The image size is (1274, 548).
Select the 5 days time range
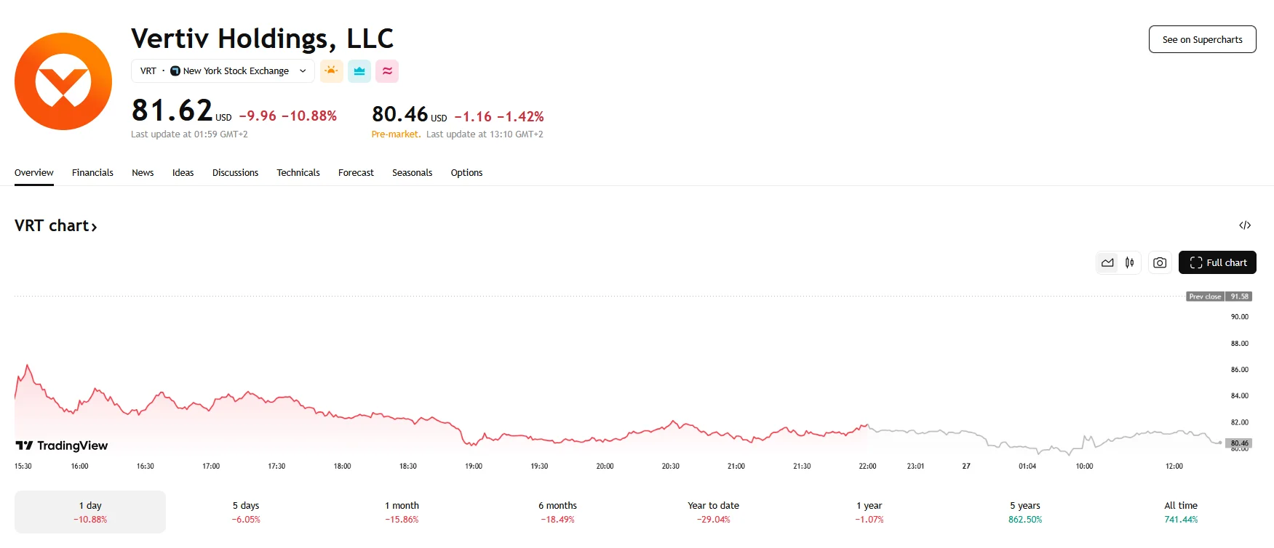click(246, 512)
